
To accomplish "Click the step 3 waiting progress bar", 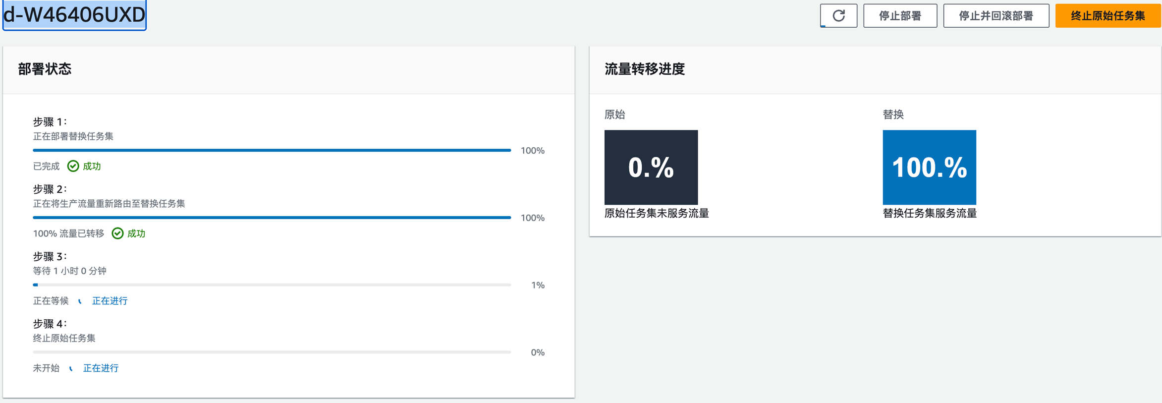I will click(272, 285).
